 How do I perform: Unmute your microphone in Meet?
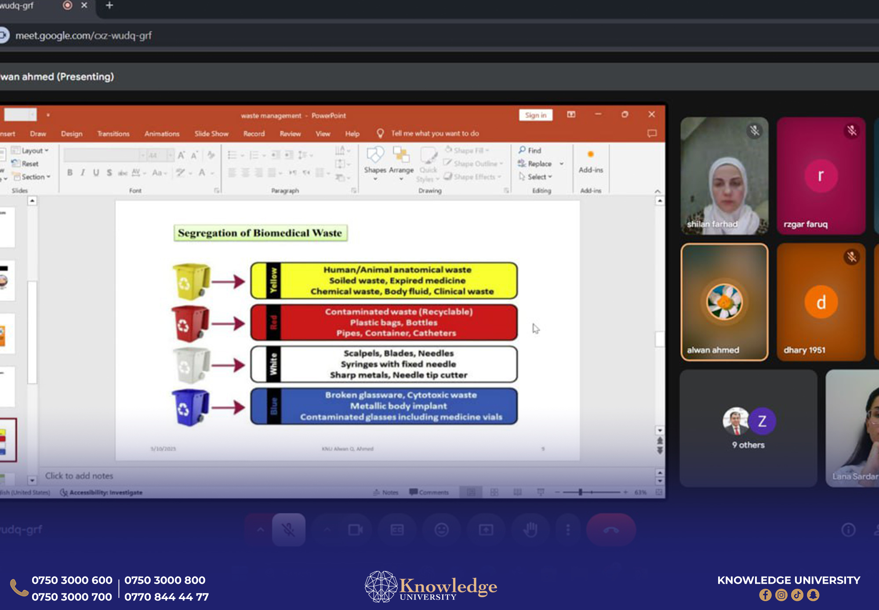(x=288, y=530)
